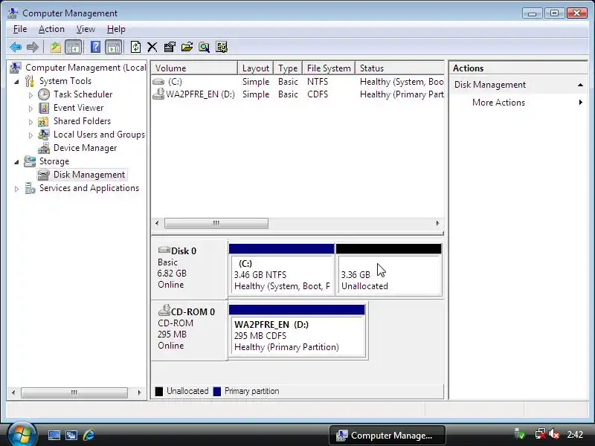Viewport: 595px width, 446px height.
Task: Click the black Unallocated legend swatch
Action: [159, 392]
